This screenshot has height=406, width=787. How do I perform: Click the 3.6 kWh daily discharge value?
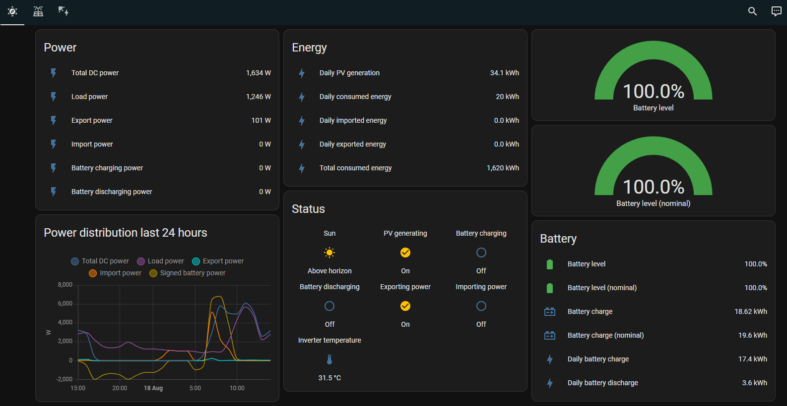pyautogui.click(x=755, y=383)
